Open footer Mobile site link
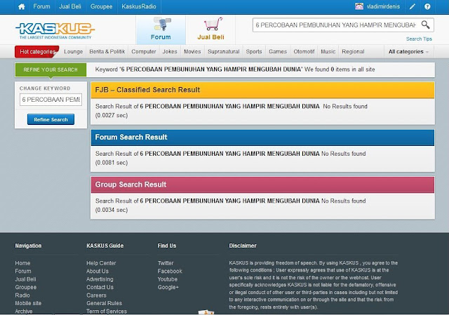 [28, 303]
